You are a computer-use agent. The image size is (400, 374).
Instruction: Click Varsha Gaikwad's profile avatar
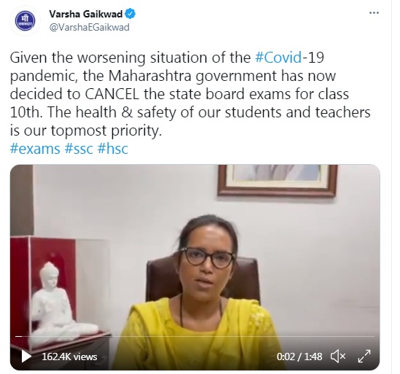(25, 21)
